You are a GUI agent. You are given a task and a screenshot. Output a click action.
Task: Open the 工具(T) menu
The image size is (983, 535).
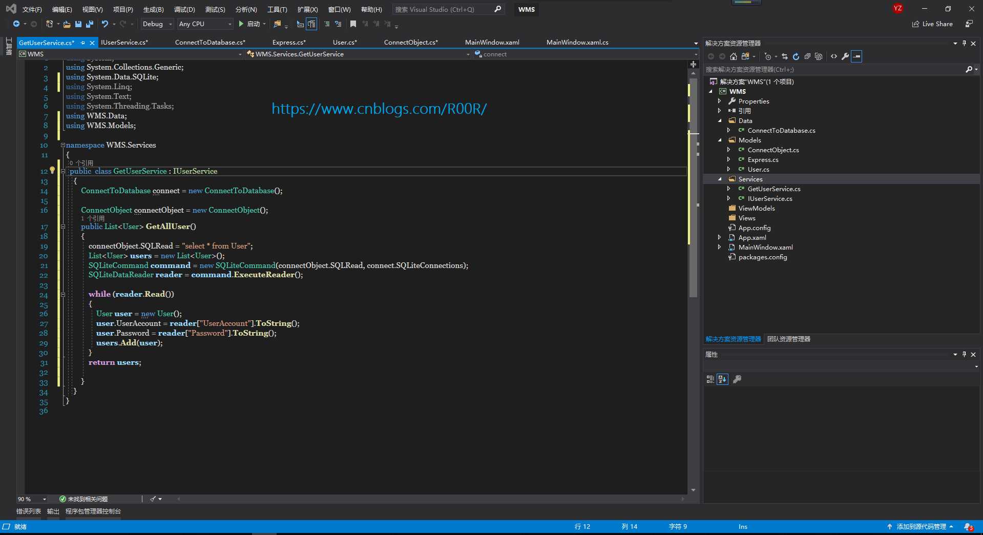point(277,10)
